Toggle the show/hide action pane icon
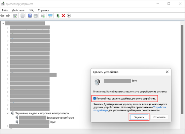185x134 pixels. click(36, 16)
